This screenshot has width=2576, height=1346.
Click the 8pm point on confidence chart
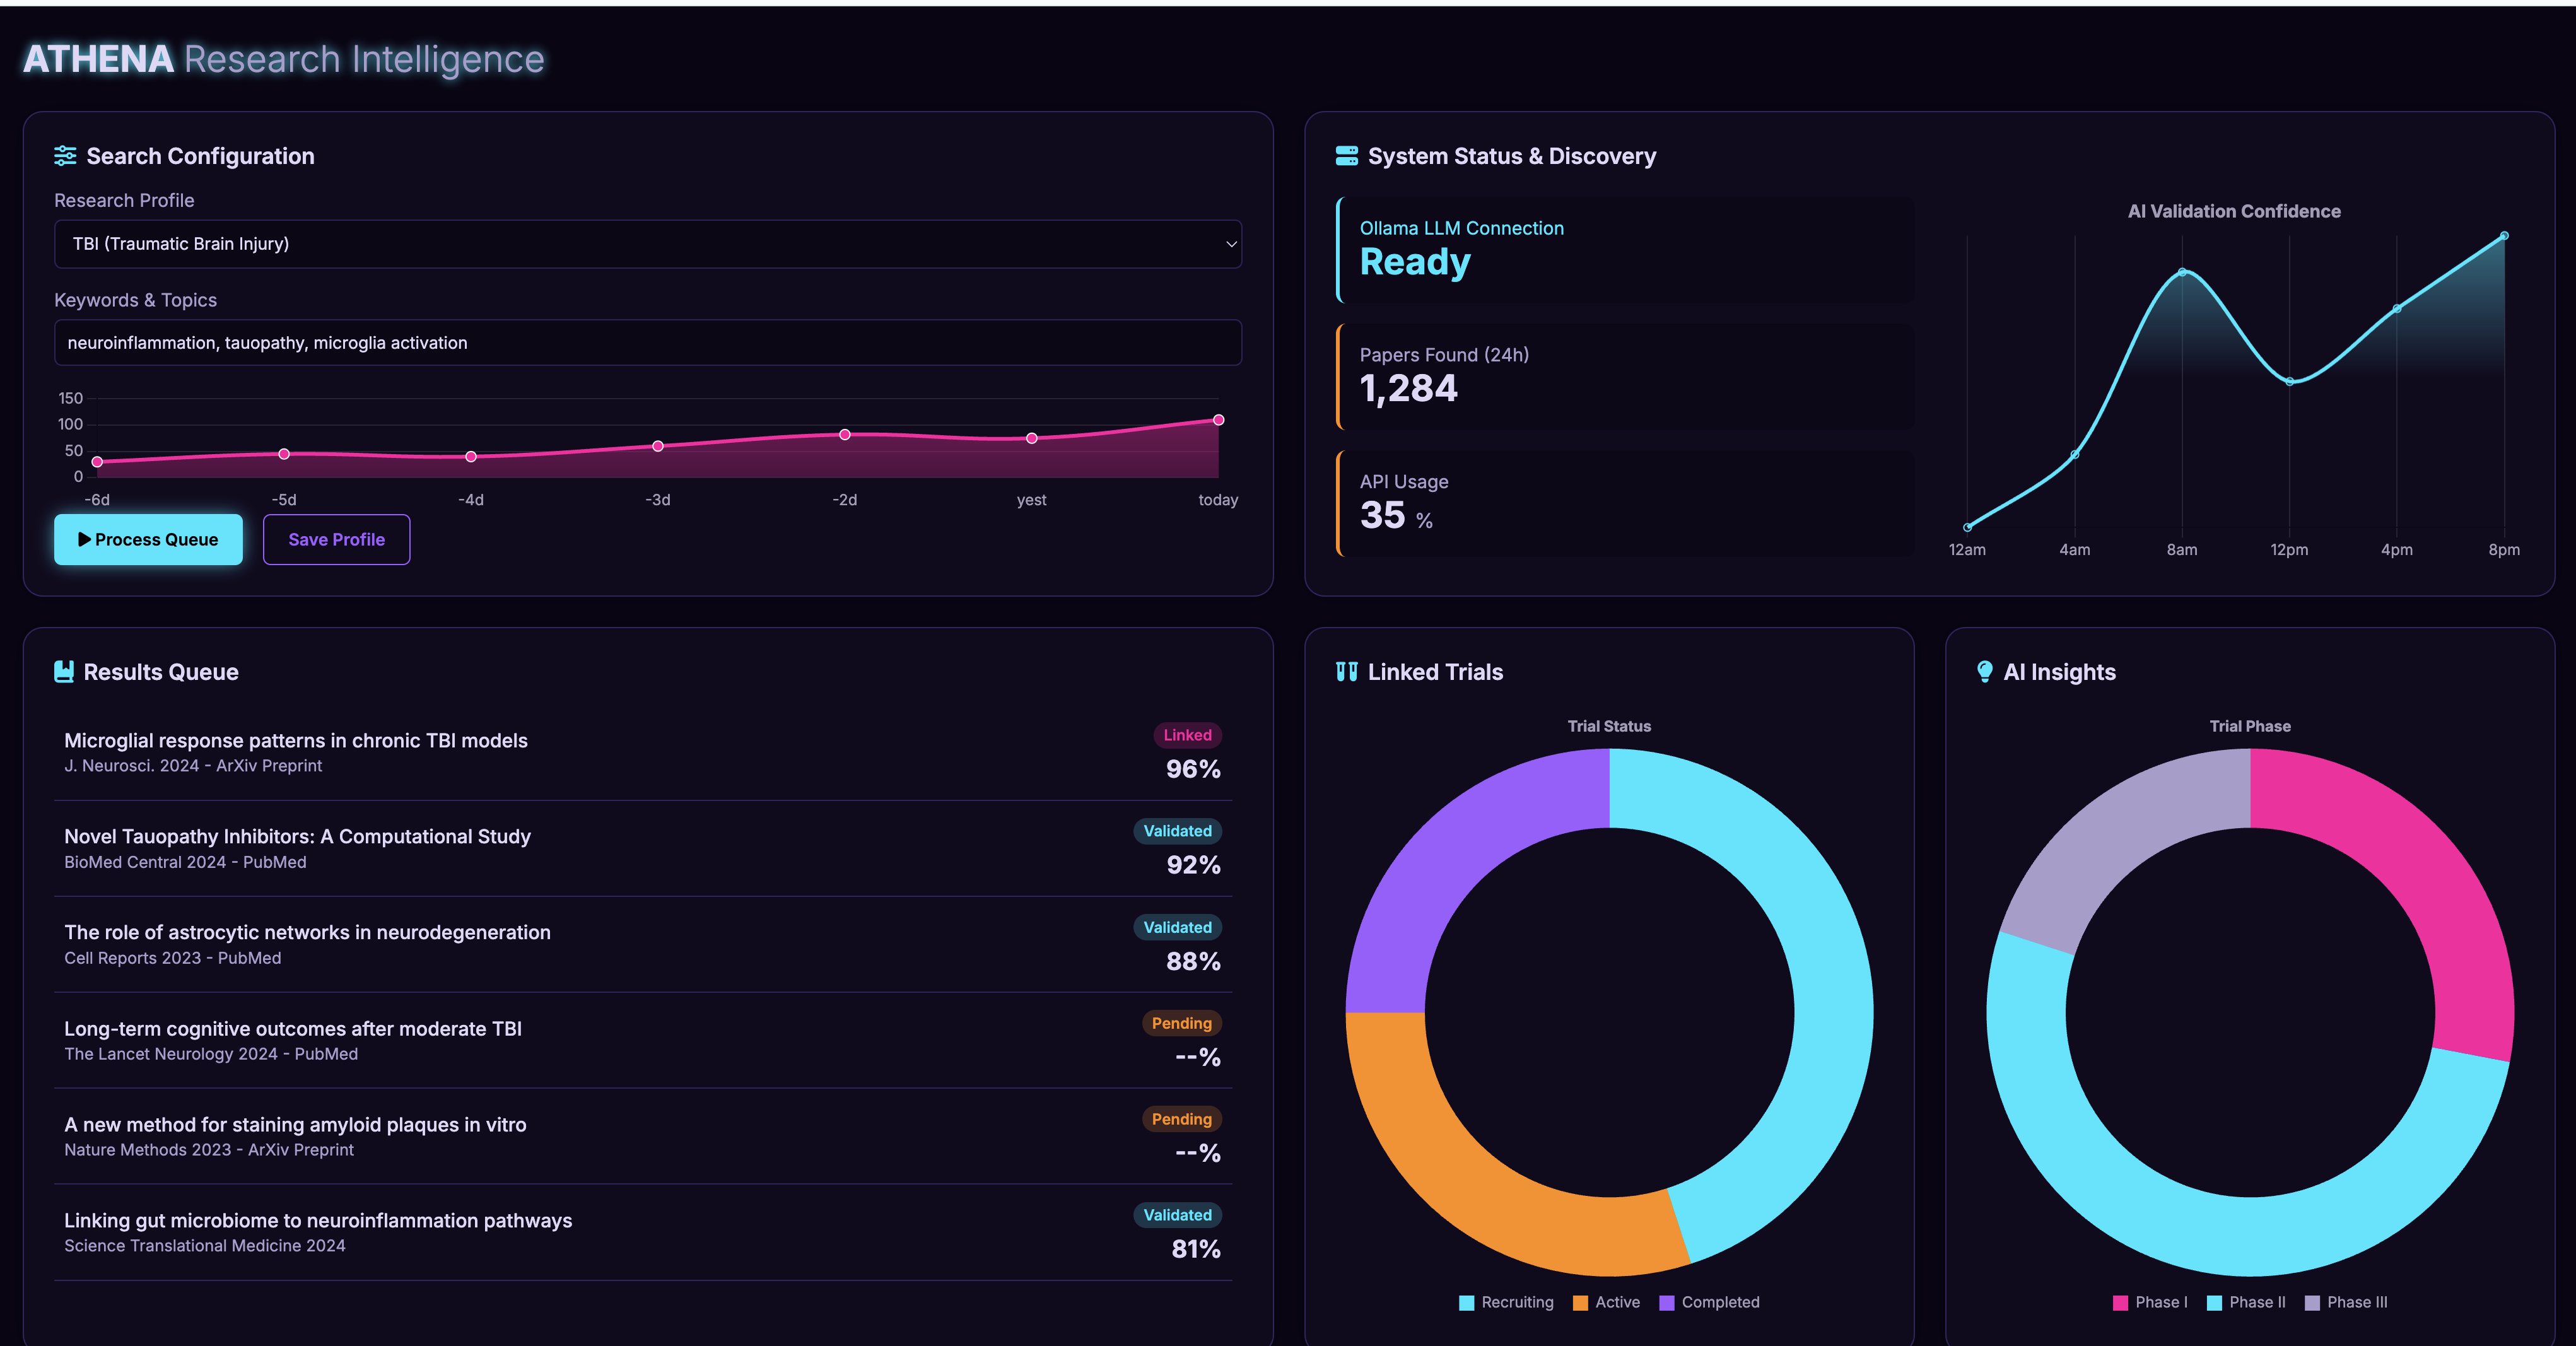tap(2504, 236)
